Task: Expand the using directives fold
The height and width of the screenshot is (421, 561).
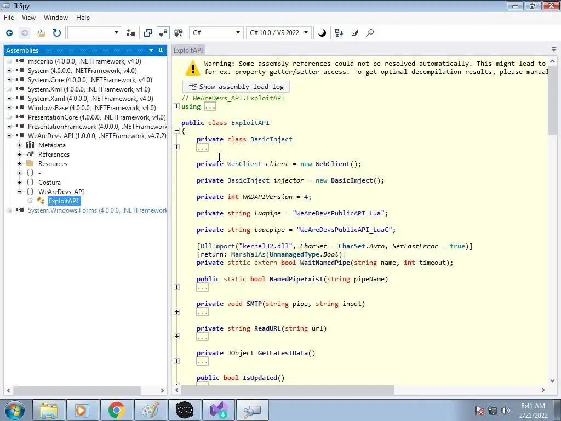Action: tap(176, 106)
